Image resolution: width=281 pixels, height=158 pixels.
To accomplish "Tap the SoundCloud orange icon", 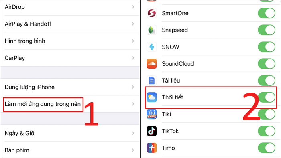I will pyautogui.click(x=152, y=63).
